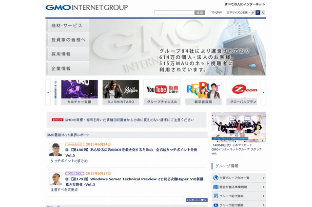This screenshot has width=312, height=207.
Task: Open the 企業情報 menu
Action: click(x=68, y=69)
